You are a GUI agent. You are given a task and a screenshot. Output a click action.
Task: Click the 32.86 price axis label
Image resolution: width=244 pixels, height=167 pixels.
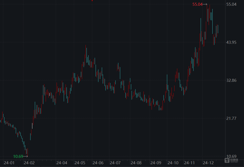pyautogui.click(x=231, y=80)
